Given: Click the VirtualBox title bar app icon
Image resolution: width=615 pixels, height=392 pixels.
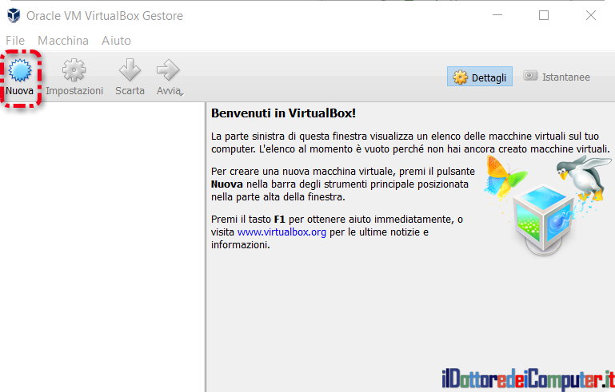Looking at the screenshot, I should pos(14,16).
